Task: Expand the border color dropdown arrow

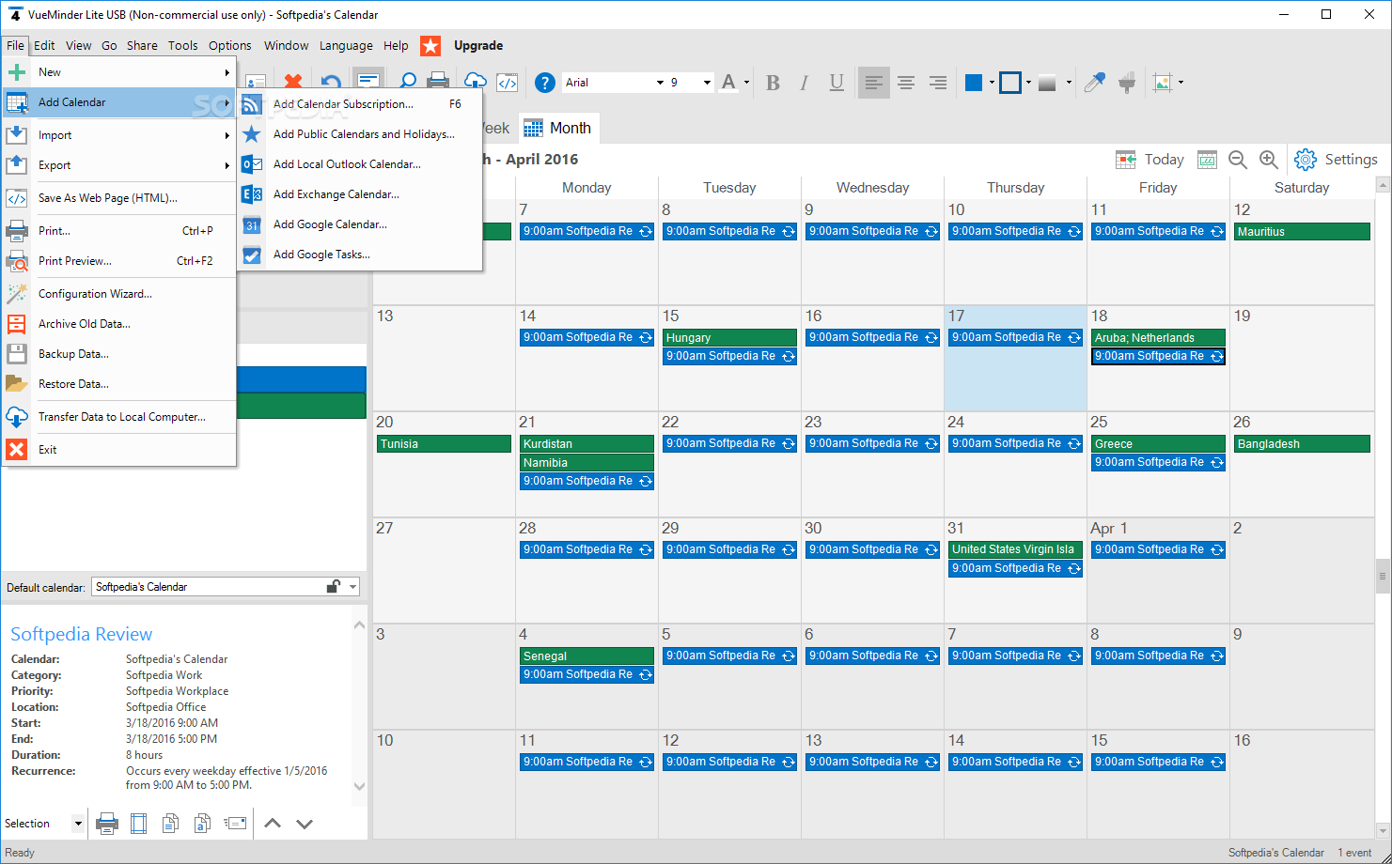Action: [x=1029, y=83]
